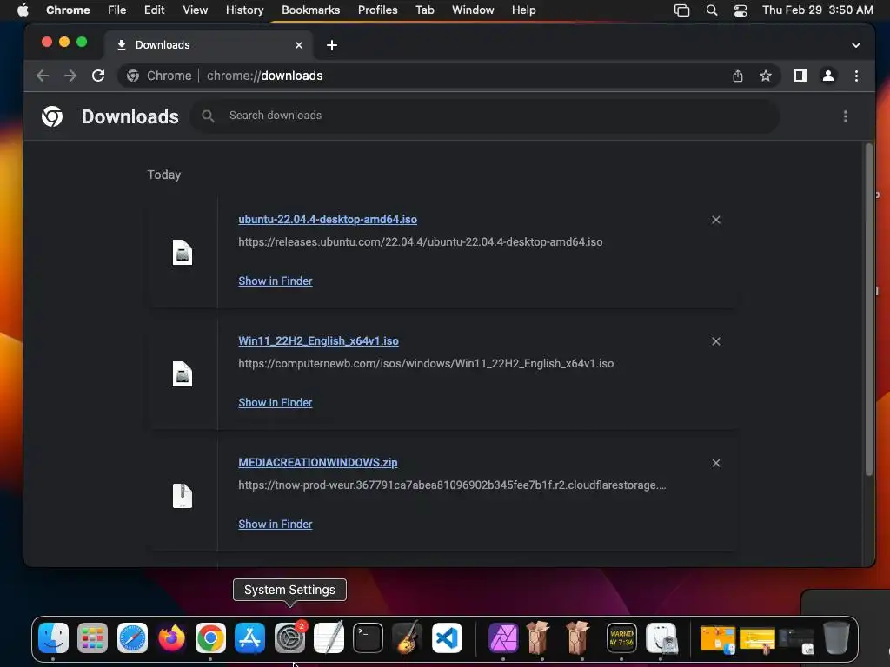Open the Profiles menu
The width and height of the screenshot is (890, 667).
pos(378,10)
